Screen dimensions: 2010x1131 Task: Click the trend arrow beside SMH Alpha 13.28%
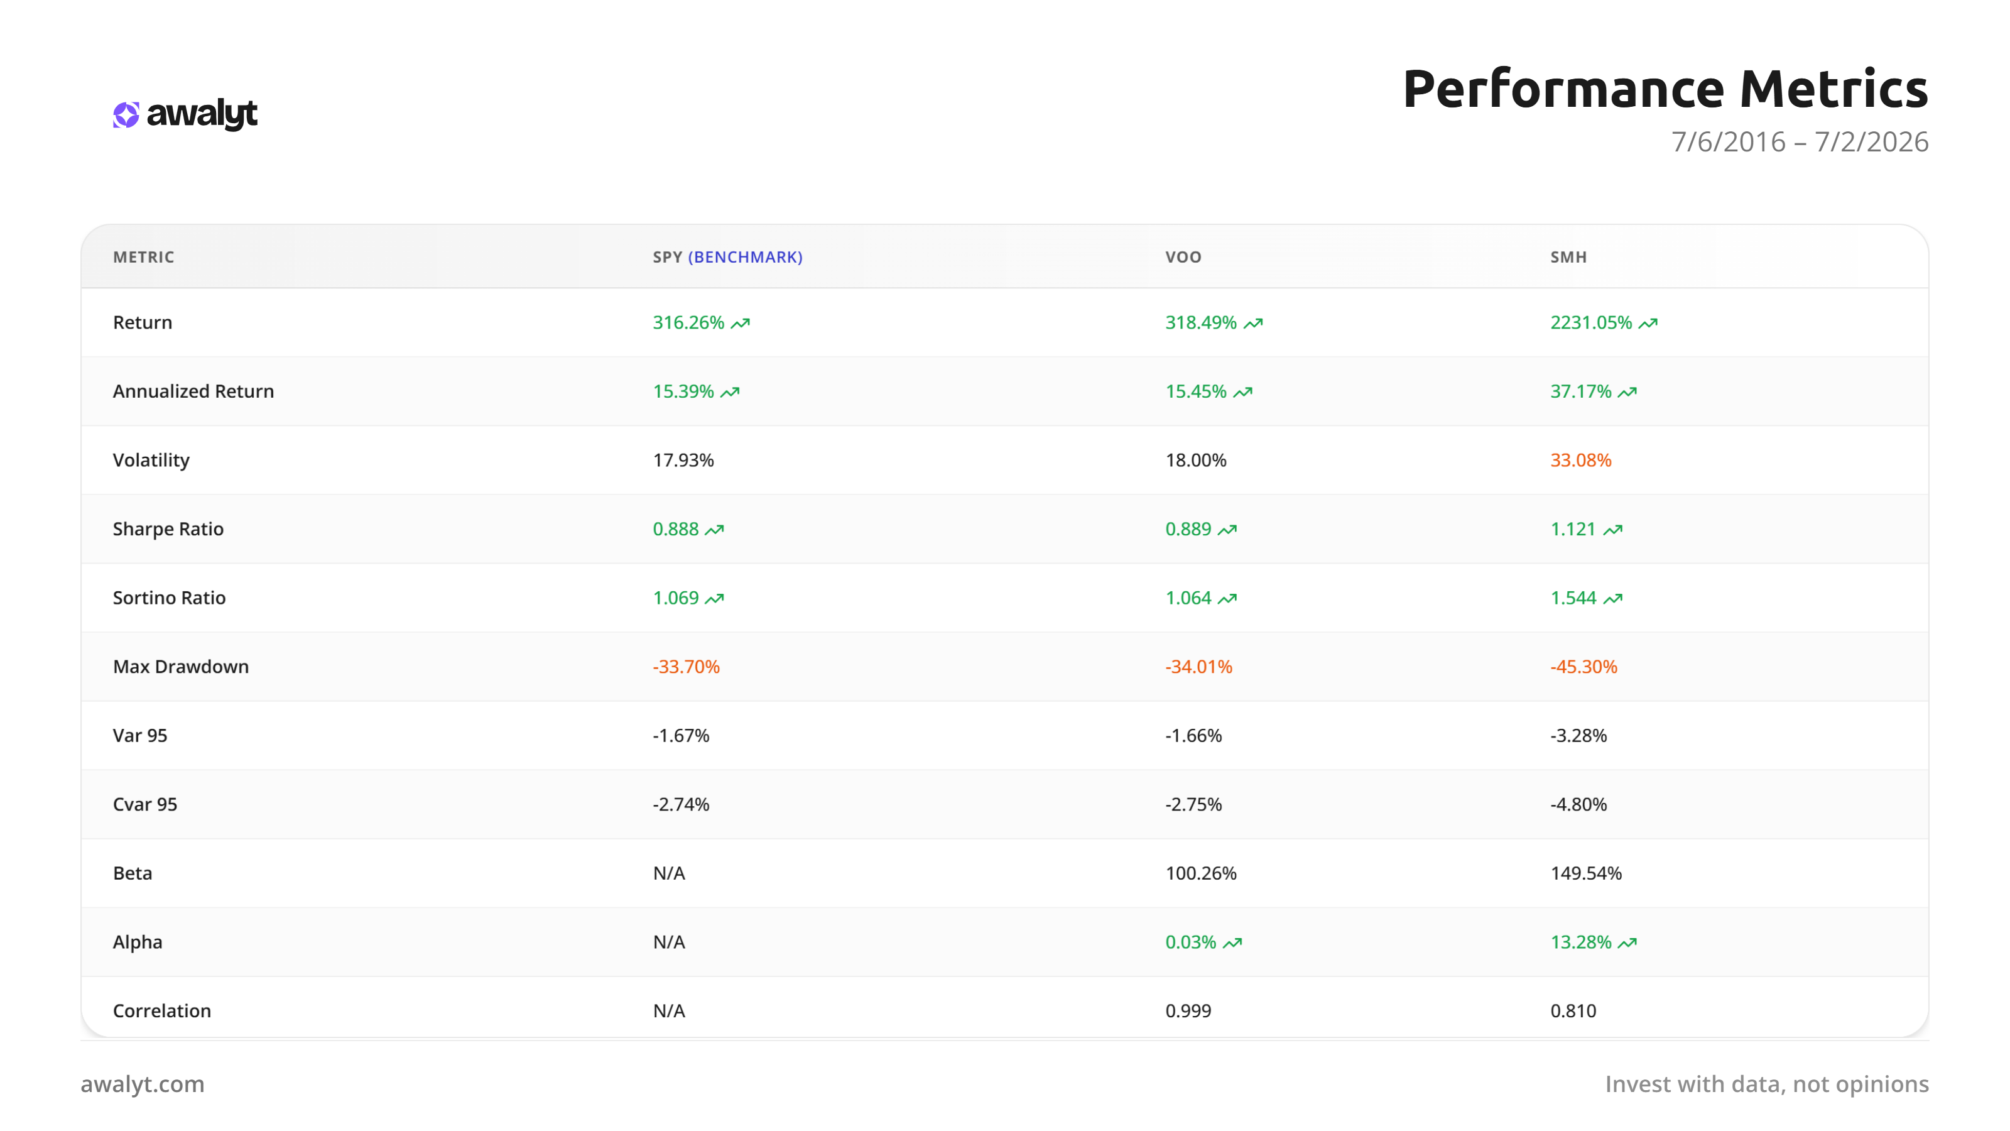pyautogui.click(x=1627, y=943)
